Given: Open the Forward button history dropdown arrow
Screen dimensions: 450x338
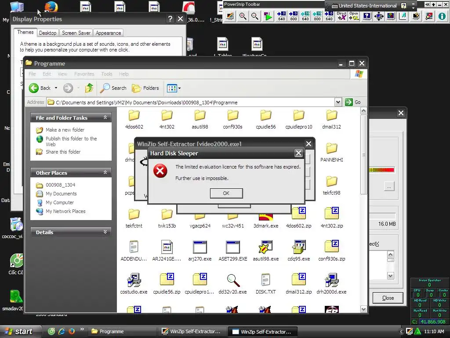Looking at the screenshot, I should (x=78, y=88).
